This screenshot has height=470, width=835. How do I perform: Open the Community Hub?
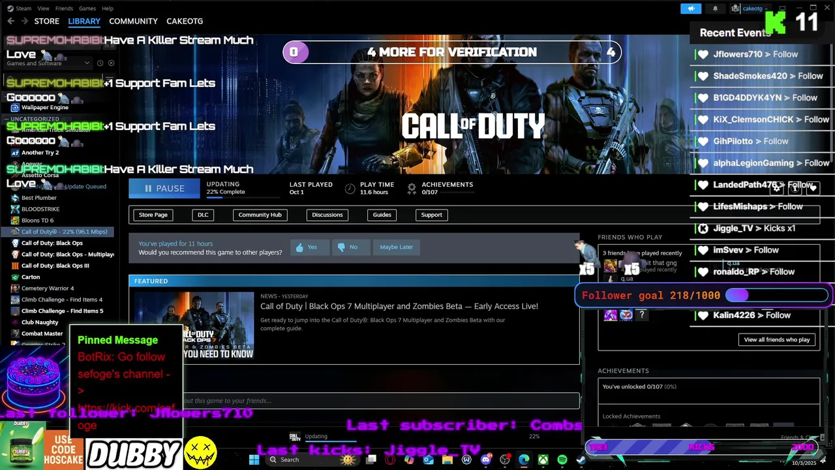[260, 215]
